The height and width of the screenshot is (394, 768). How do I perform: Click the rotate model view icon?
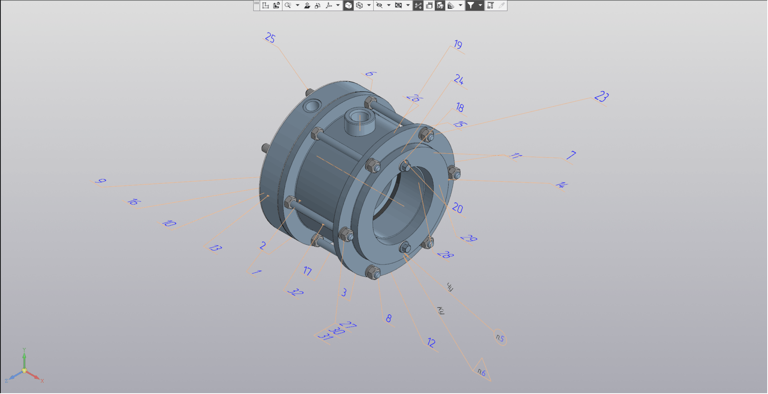[318, 6]
